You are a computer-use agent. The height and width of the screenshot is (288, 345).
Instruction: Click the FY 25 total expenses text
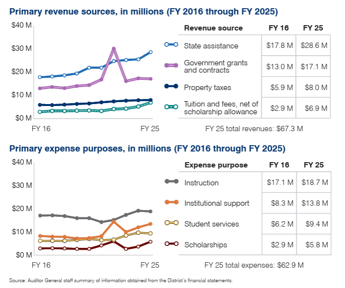254,265
